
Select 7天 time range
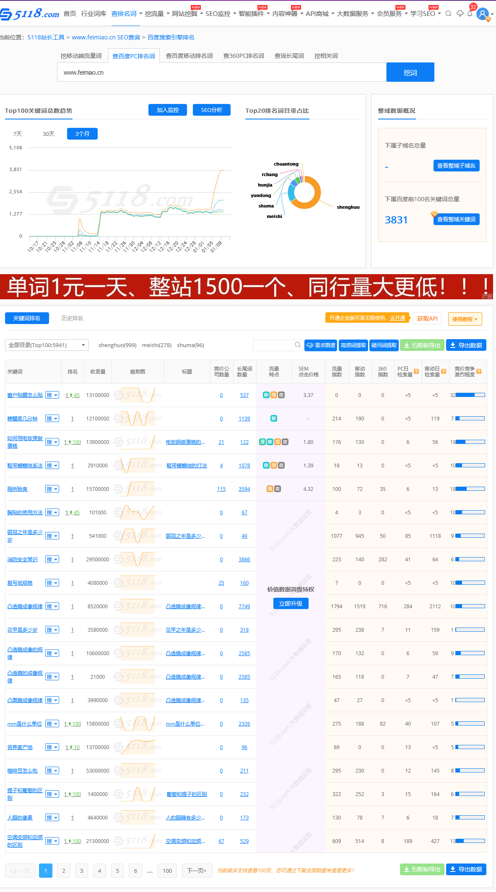point(18,134)
